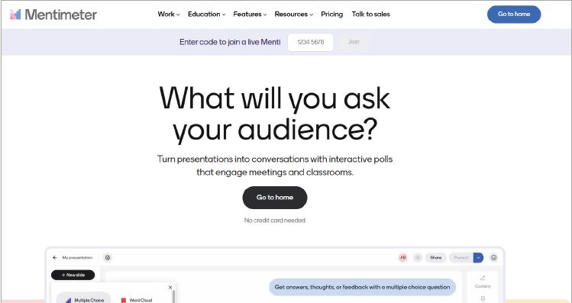Expand the Resources menu
Screen dimensions: 572x303
coord(294,15)
